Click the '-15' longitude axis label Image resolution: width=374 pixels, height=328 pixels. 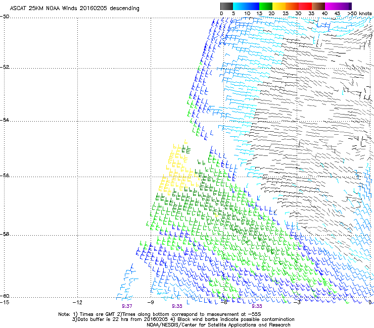[5, 302]
